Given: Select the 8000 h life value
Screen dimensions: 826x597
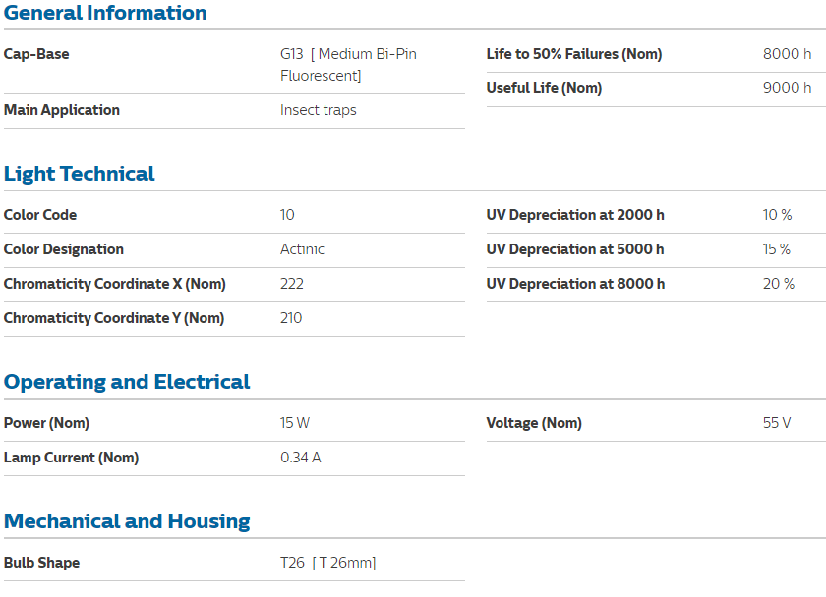Looking at the screenshot, I should 787,54.
